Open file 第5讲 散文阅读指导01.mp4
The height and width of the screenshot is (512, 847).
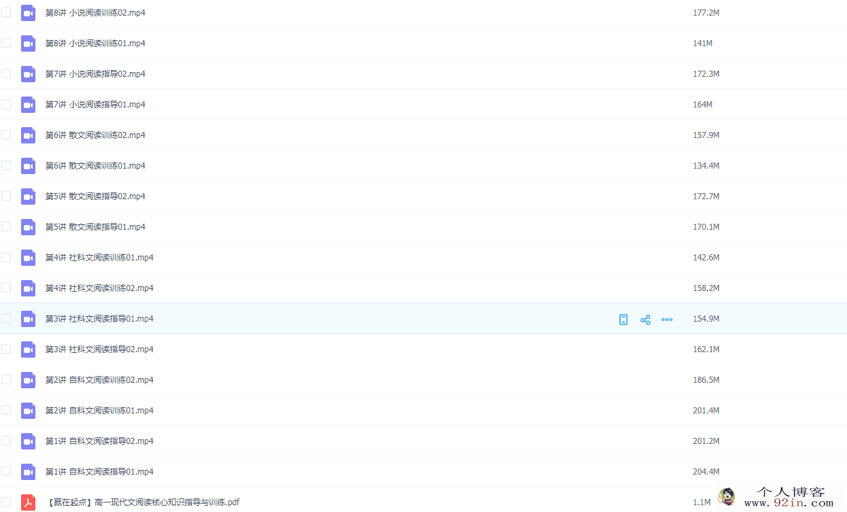(95, 227)
